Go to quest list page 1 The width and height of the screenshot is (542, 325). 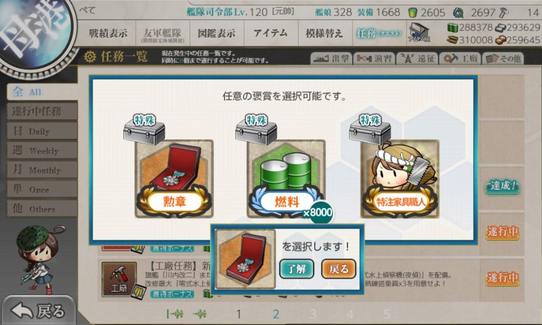pos(239,314)
